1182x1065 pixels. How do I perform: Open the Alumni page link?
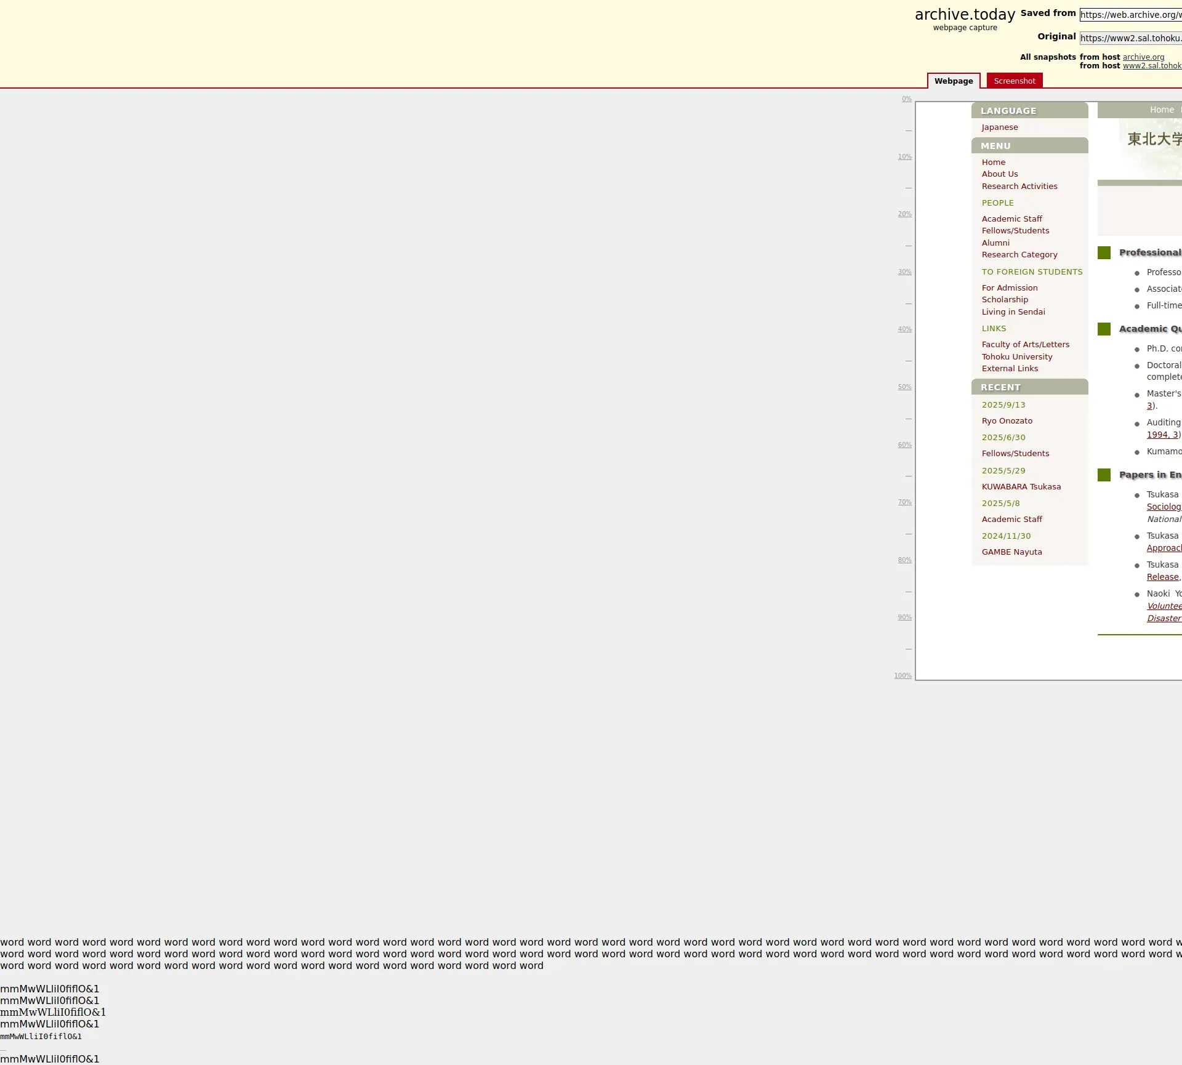pyautogui.click(x=995, y=243)
